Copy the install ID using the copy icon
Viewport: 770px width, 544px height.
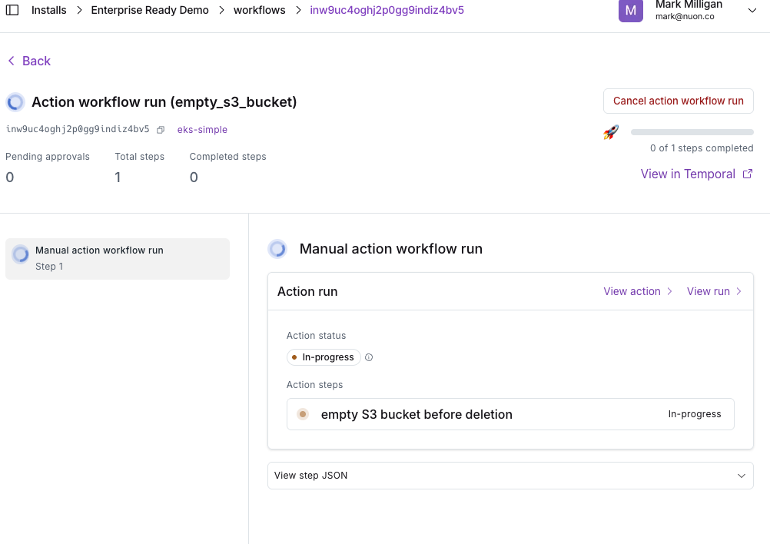point(159,129)
